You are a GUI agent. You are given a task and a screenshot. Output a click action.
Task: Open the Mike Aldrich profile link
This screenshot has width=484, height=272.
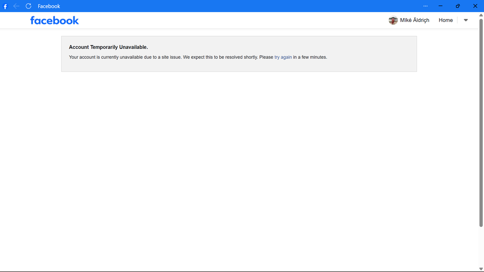(x=415, y=20)
